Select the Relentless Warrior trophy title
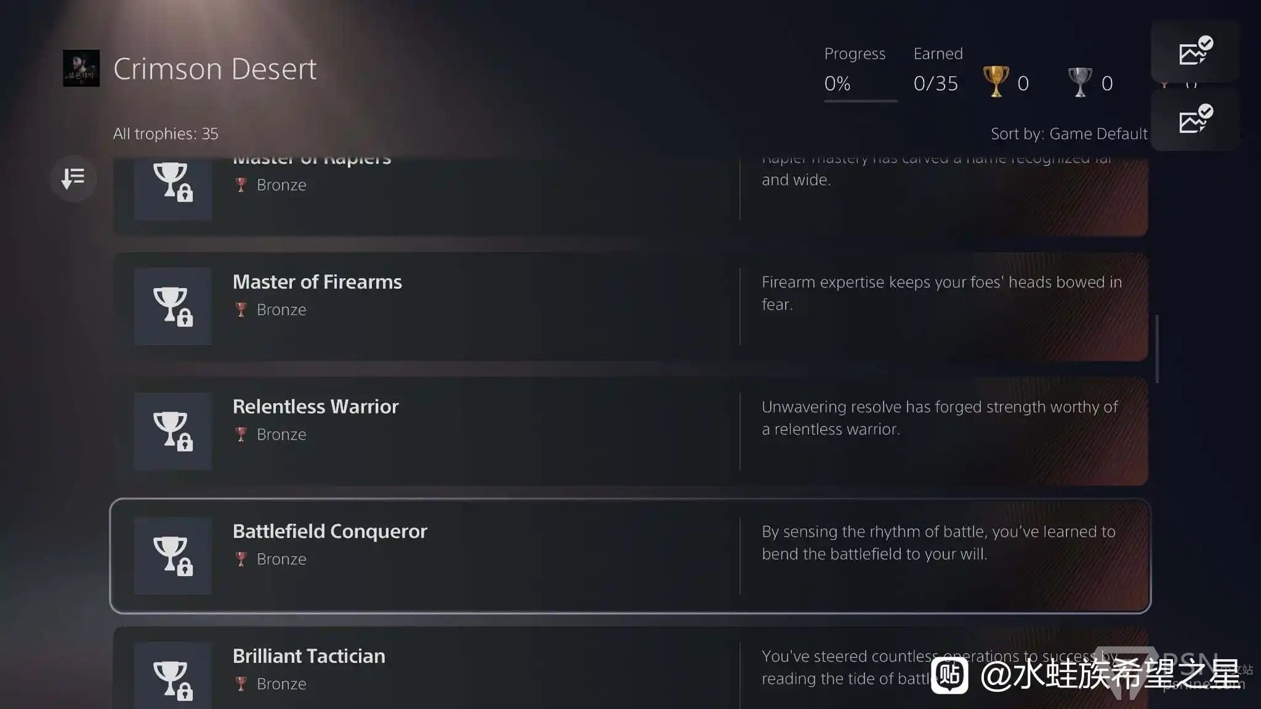Image resolution: width=1261 pixels, height=709 pixels. [315, 407]
